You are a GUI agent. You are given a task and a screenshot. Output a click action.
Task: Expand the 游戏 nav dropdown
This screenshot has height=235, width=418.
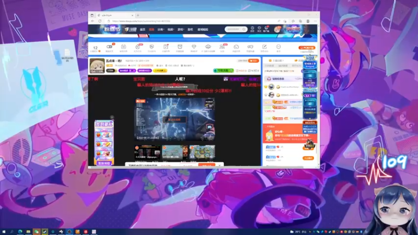(181, 30)
